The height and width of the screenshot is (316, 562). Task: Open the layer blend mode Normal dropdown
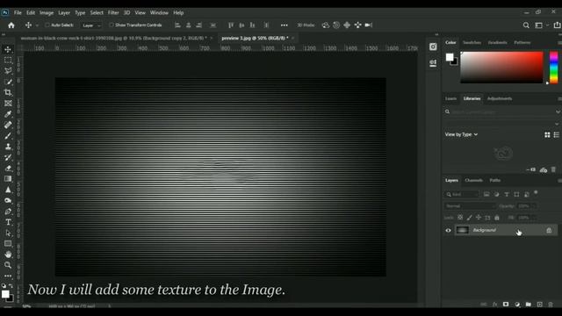(x=470, y=206)
